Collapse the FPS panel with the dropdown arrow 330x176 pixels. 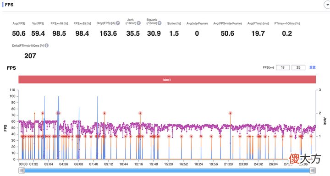(327, 5)
